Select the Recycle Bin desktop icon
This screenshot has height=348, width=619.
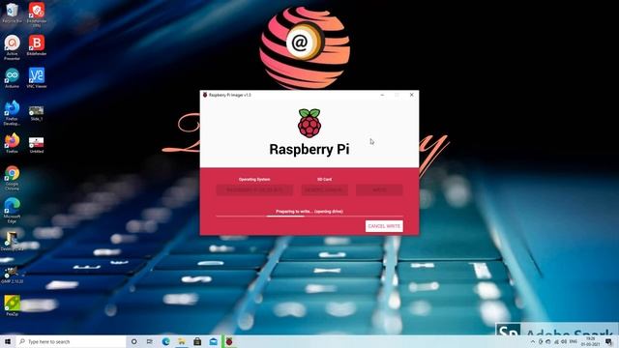[12, 13]
